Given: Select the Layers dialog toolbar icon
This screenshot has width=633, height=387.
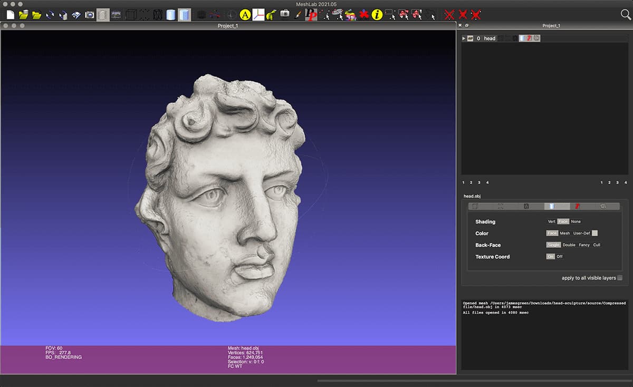Looking at the screenshot, I should click(x=102, y=14).
